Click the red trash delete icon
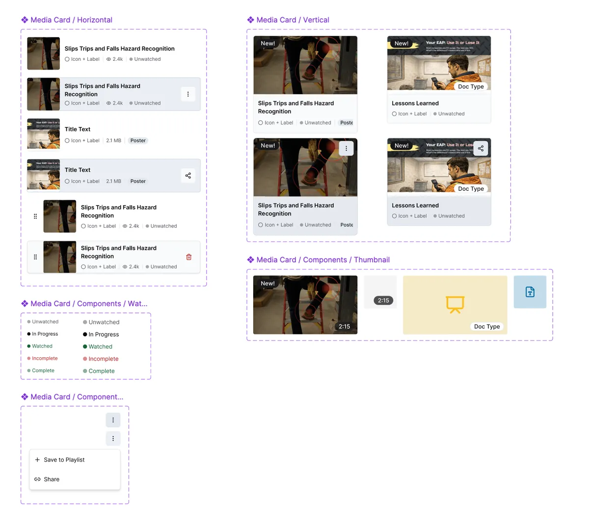Image resolution: width=589 pixels, height=526 pixels. (x=189, y=257)
